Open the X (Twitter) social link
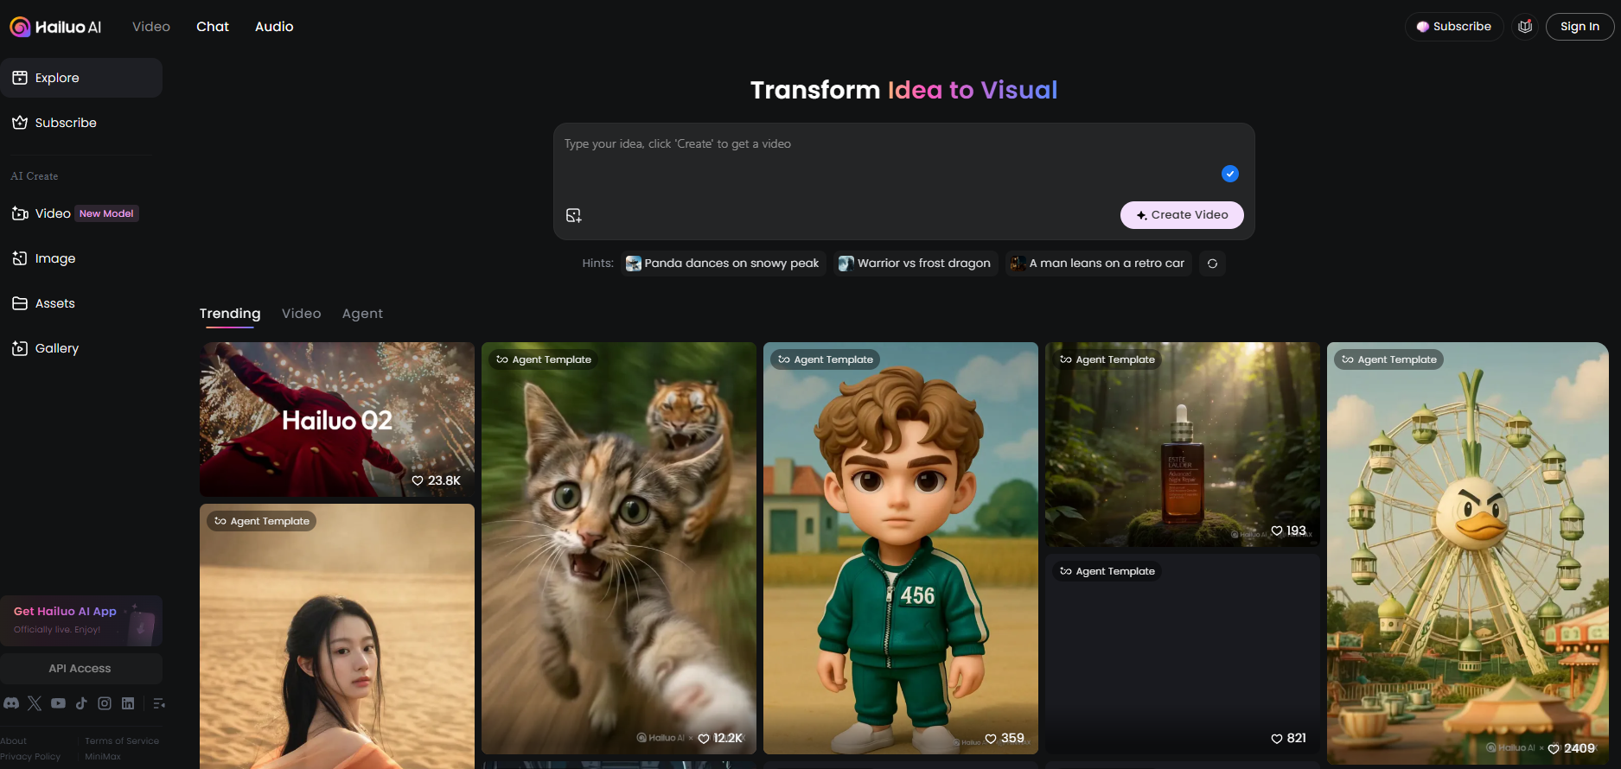The height and width of the screenshot is (769, 1621). coord(35,703)
